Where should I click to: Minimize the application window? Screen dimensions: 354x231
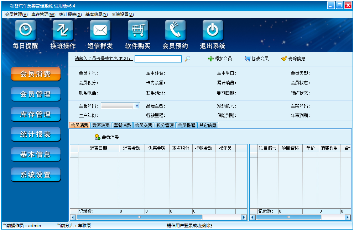(x=331, y=5)
